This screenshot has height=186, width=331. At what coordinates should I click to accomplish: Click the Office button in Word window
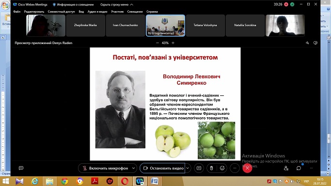tap(5, 6)
